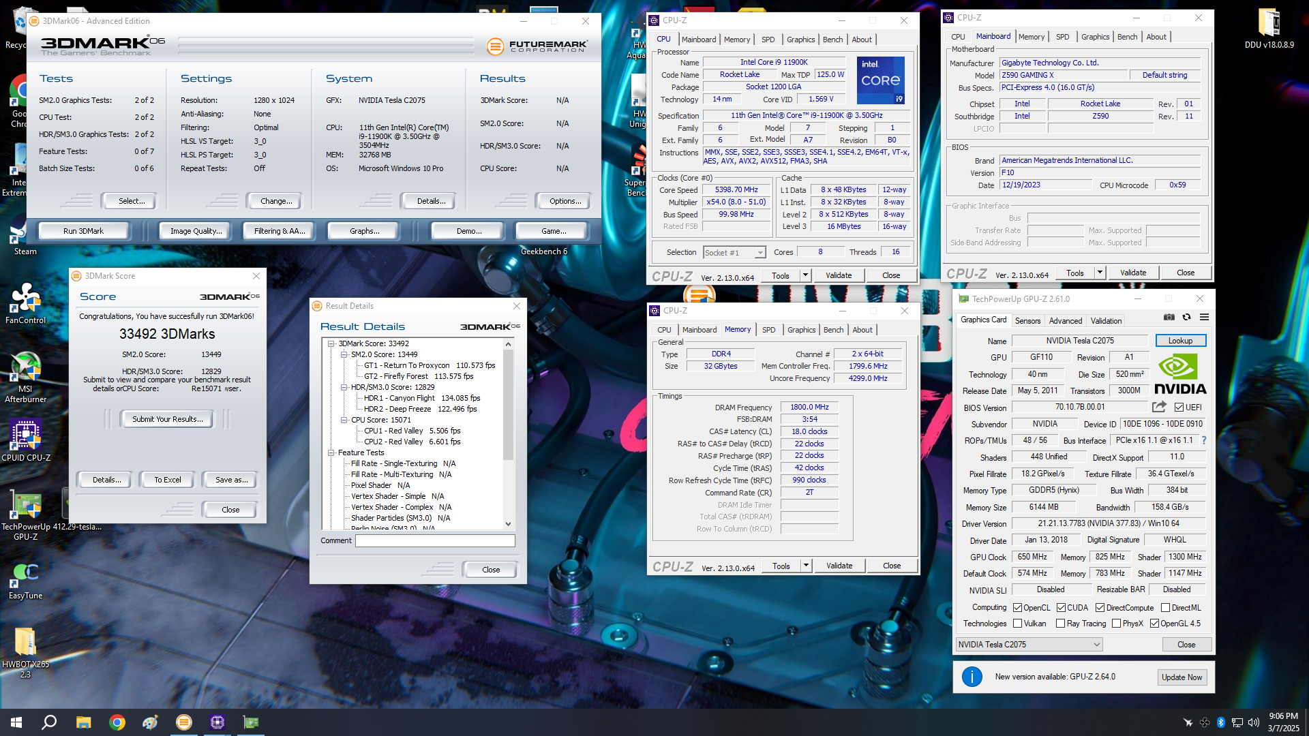Click Run 3DMark button
This screenshot has height=736, width=1309.
[x=83, y=231]
